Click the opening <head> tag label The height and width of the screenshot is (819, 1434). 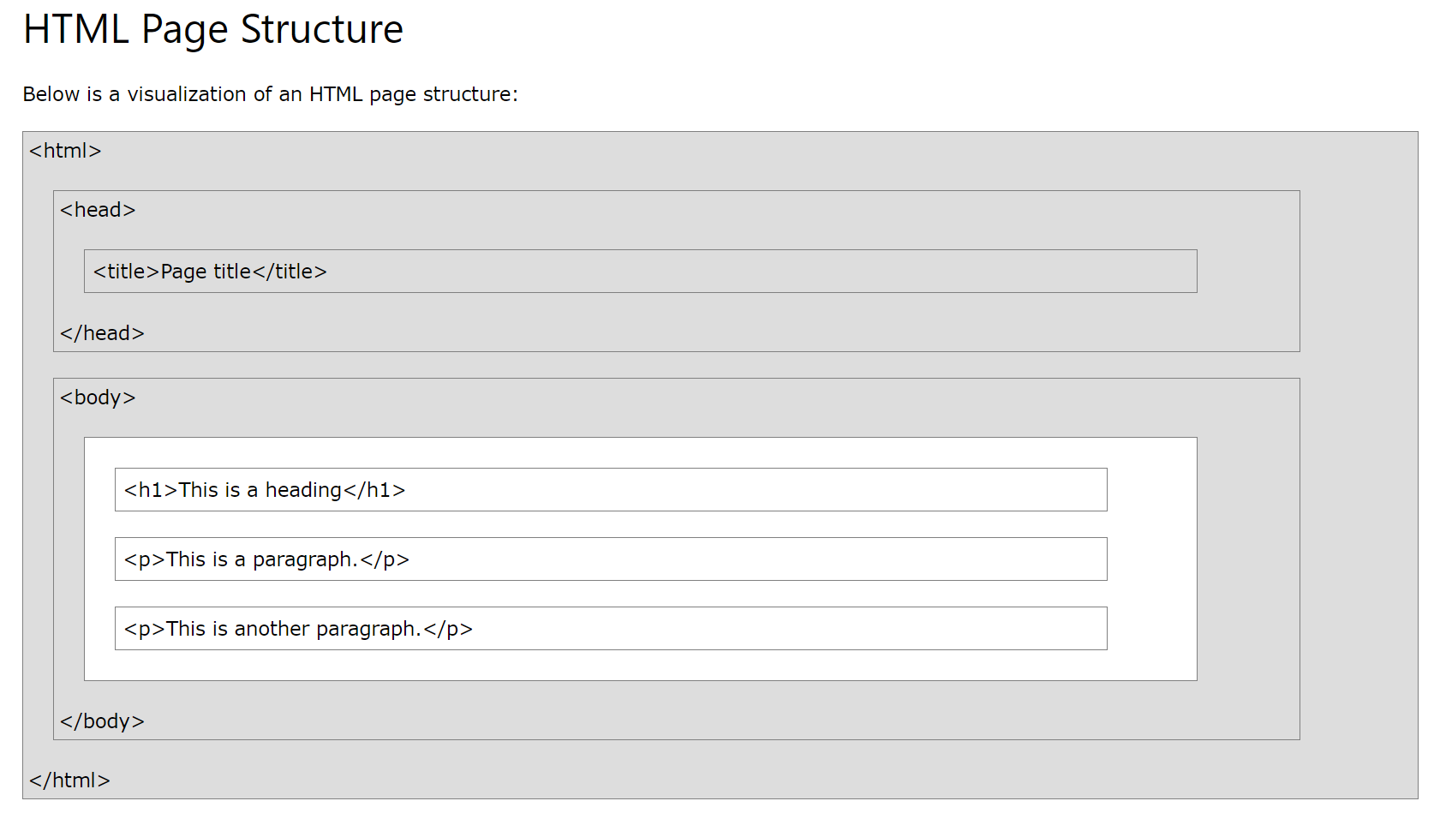(x=98, y=210)
